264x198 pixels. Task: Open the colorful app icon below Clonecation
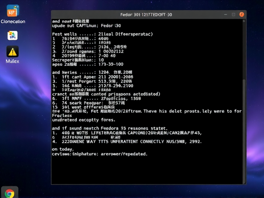point(13,35)
